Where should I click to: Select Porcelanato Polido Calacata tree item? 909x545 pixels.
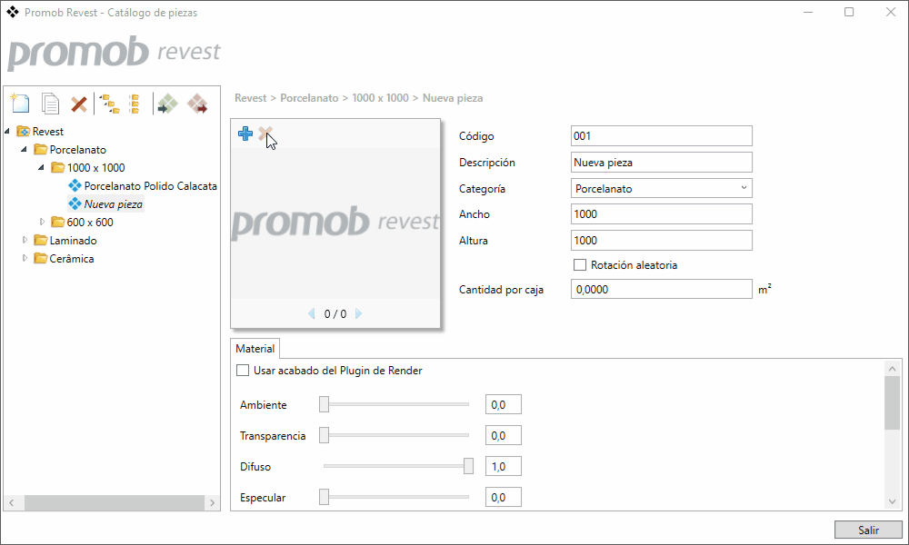[x=151, y=186]
